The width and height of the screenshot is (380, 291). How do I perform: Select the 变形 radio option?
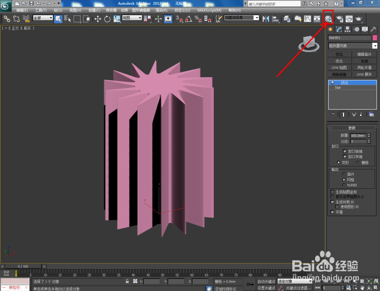pos(338,162)
